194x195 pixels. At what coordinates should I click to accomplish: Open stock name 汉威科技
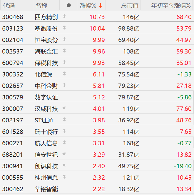(46, 109)
